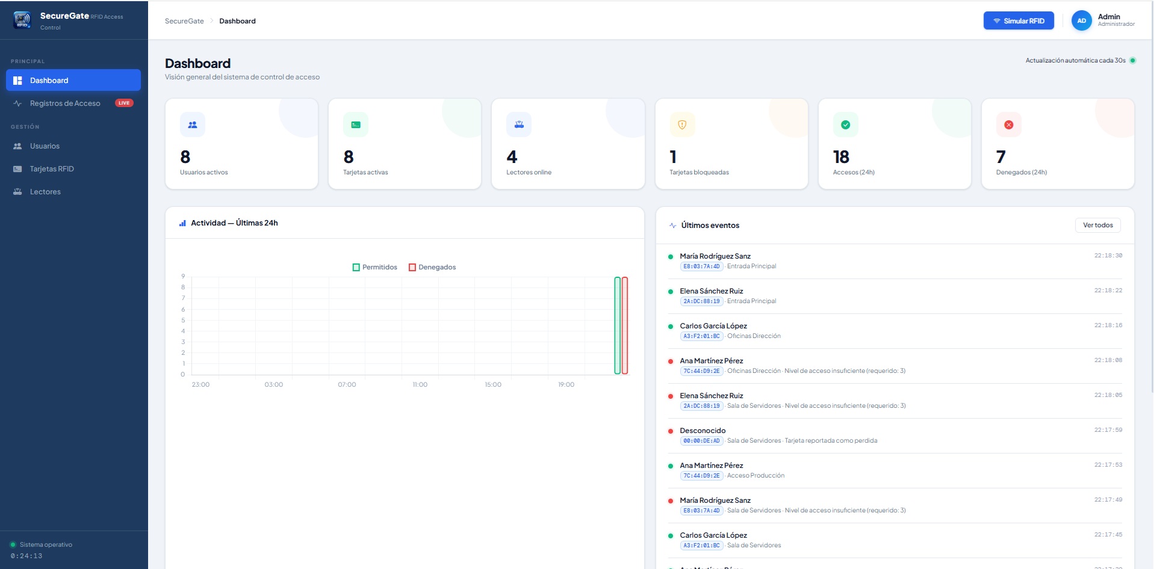The height and width of the screenshot is (569, 1154).
Task: Open Lectores in the sidebar
Action: click(x=45, y=192)
